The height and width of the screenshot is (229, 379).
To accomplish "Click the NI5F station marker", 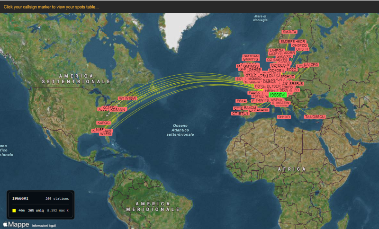I will click(x=100, y=130).
